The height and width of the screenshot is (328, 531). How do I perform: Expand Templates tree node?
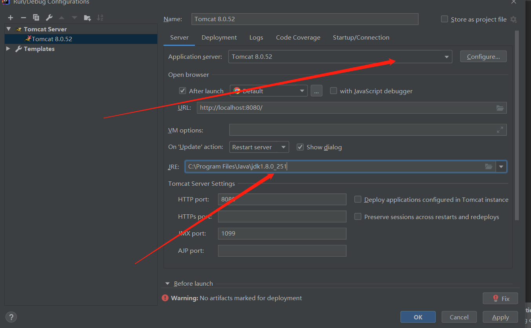(8, 49)
